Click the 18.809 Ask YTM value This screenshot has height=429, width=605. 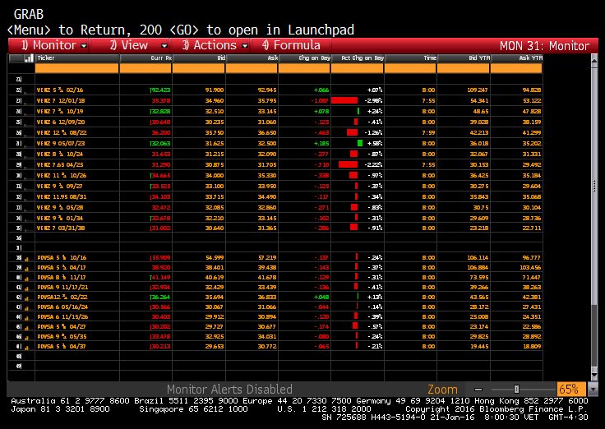(532, 347)
